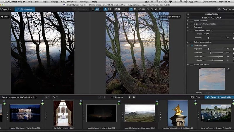Screen dimensions: 234x132
Task: Click the sort order icon in filmstrip
Action: coord(47,97)
